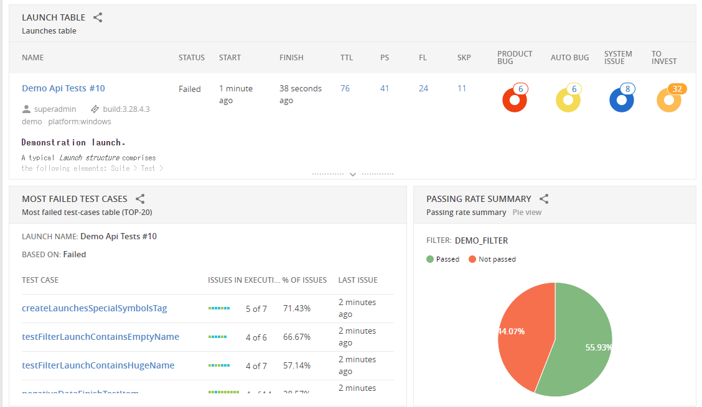Click execution bars for createLaunchesSpecialSymbolsTag
The height and width of the screenshot is (407, 702).
[x=219, y=308]
